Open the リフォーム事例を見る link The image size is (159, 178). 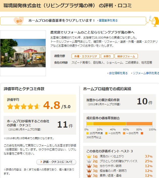coord(146,73)
